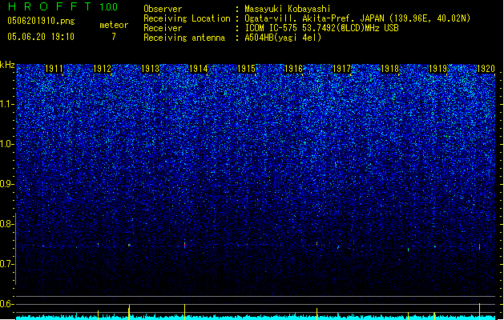The image size is (504, 320).
Task: Click the 1919 time marker
Action: pyautogui.click(x=437, y=69)
